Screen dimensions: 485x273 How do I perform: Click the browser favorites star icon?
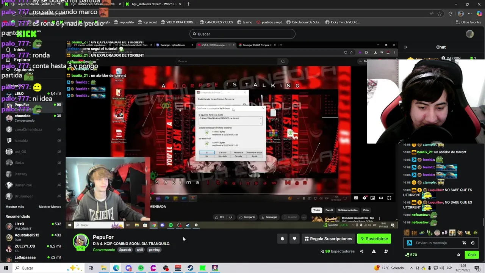point(440,14)
